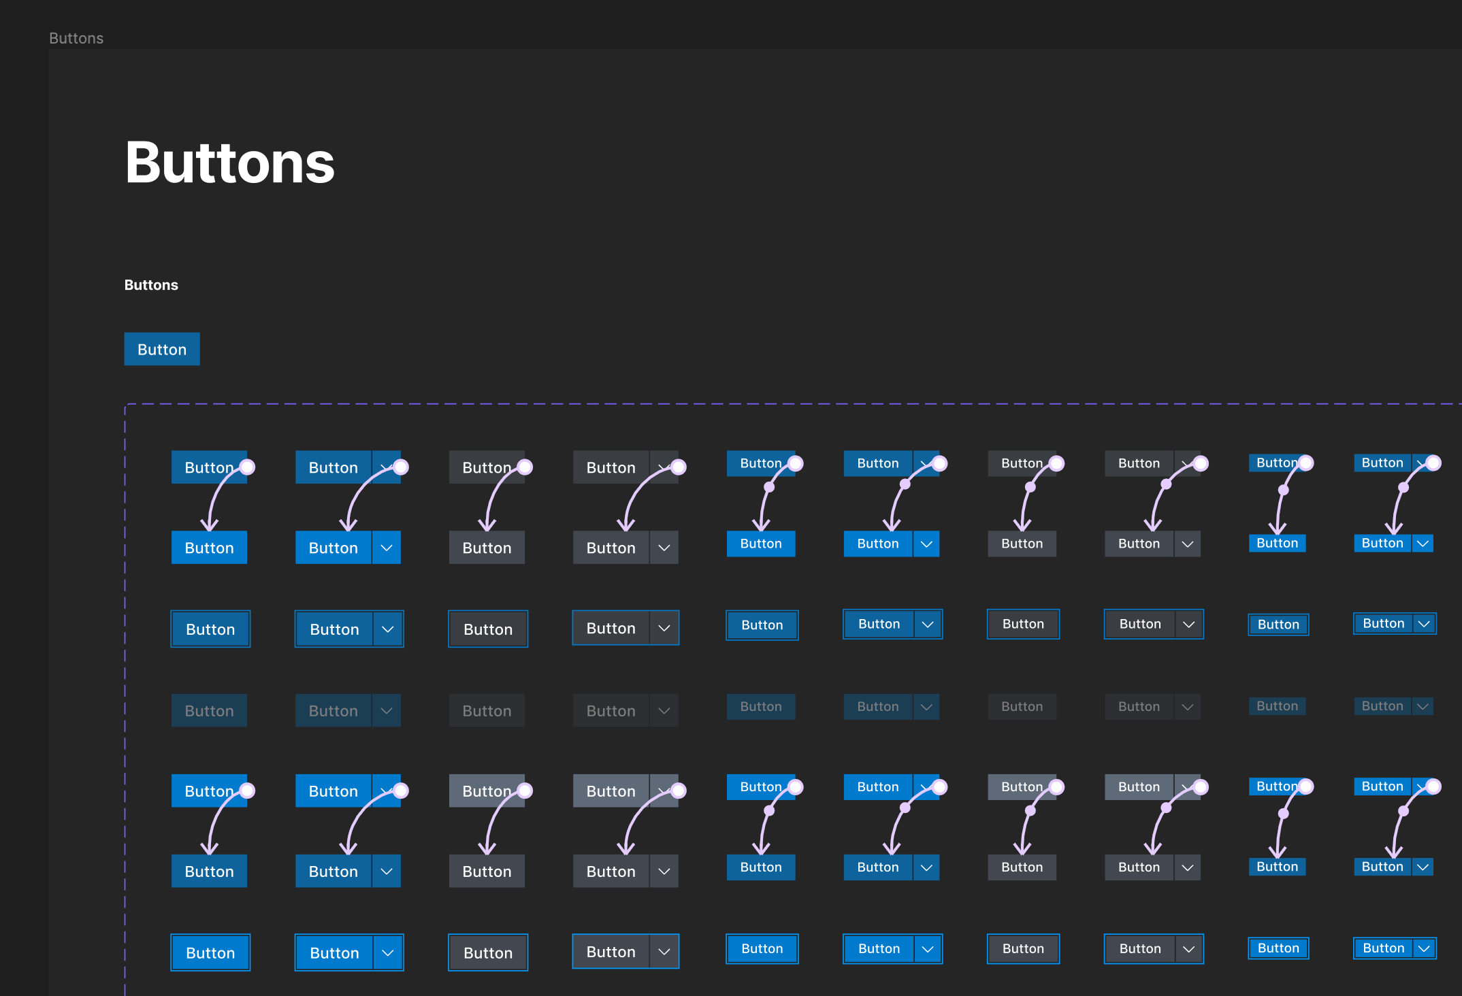
Task: Click prototype node on fifth-row first large blue Button
Action: tap(248, 791)
